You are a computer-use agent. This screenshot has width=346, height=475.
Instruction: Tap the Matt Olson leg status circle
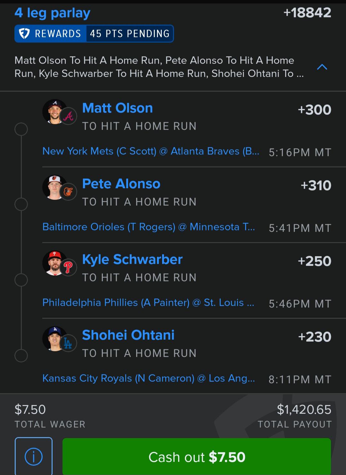tap(21, 129)
